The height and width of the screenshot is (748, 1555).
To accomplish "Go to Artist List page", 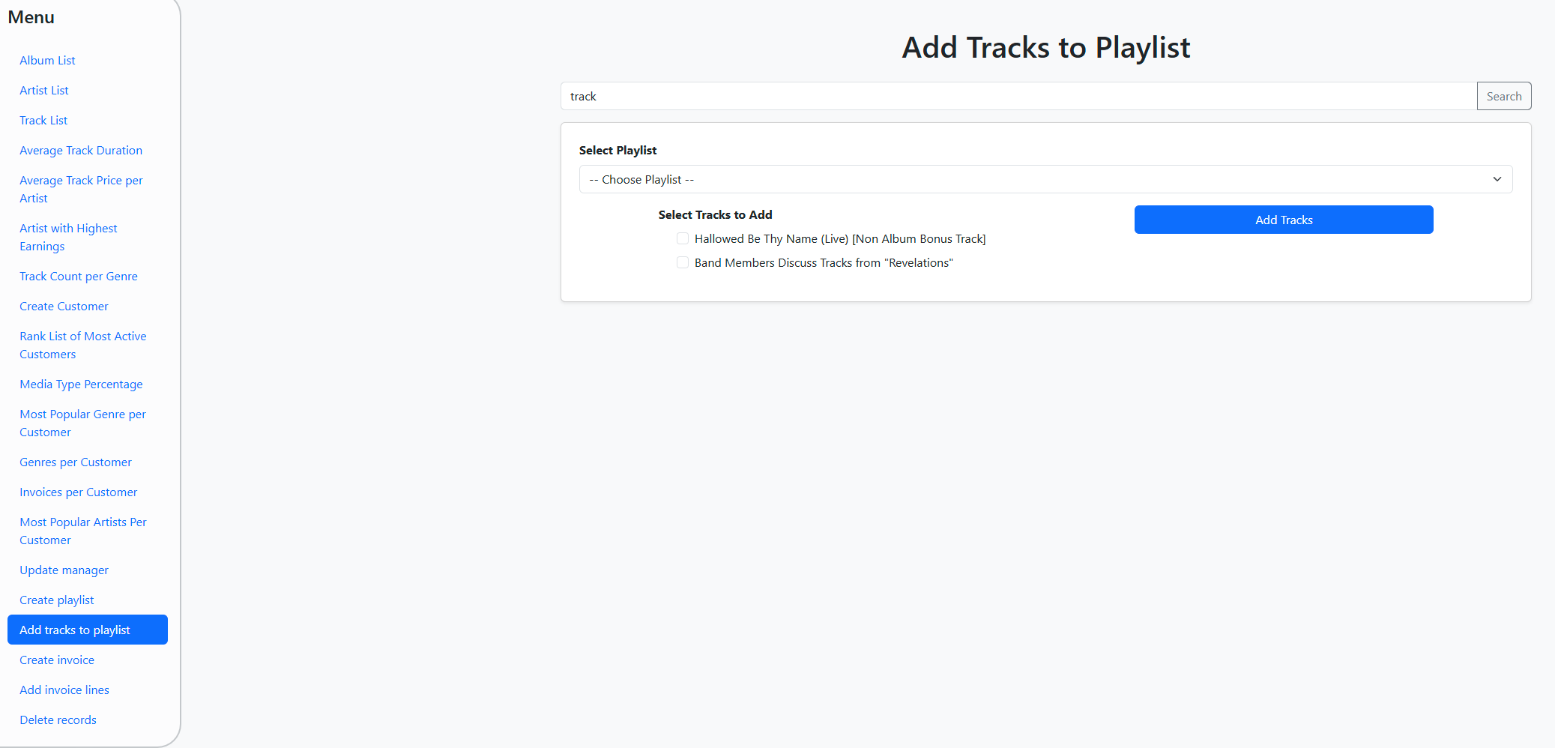I will [x=44, y=90].
